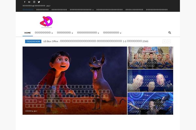Open game show cast article thumbnail
Viewport: 196px width, 130px height.
point(150,58)
